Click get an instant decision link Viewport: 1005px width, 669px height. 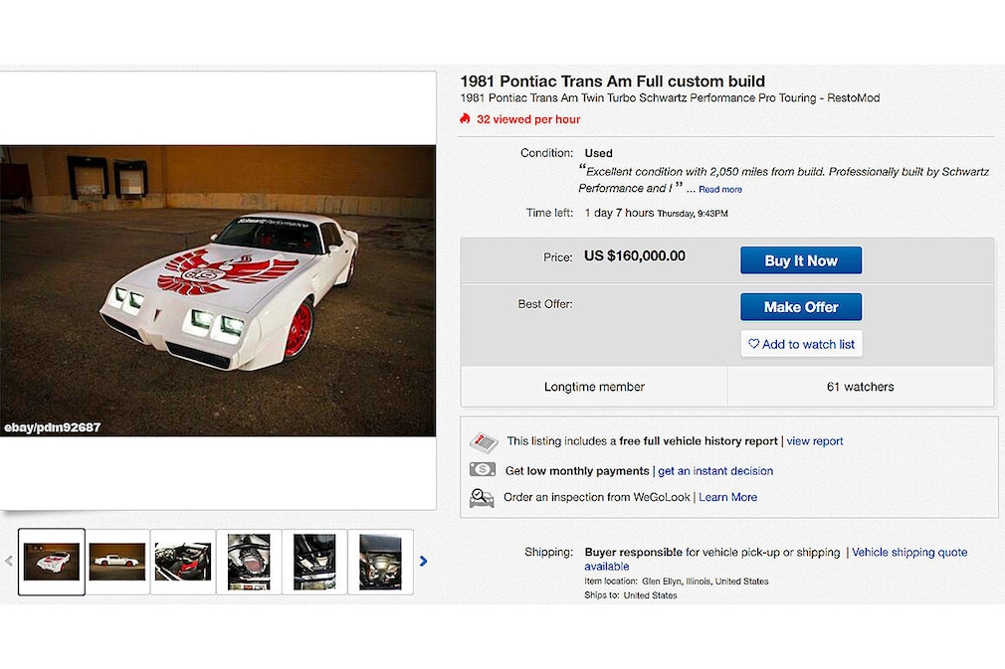click(715, 471)
